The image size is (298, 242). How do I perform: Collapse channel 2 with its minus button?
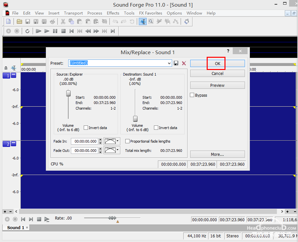pyautogui.click(x=14, y=143)
